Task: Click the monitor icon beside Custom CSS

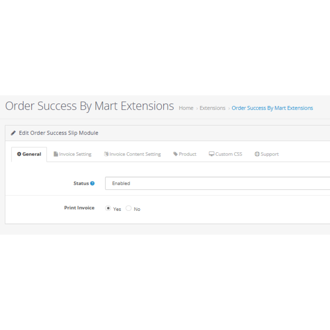Action: click(x=212, y=154)
